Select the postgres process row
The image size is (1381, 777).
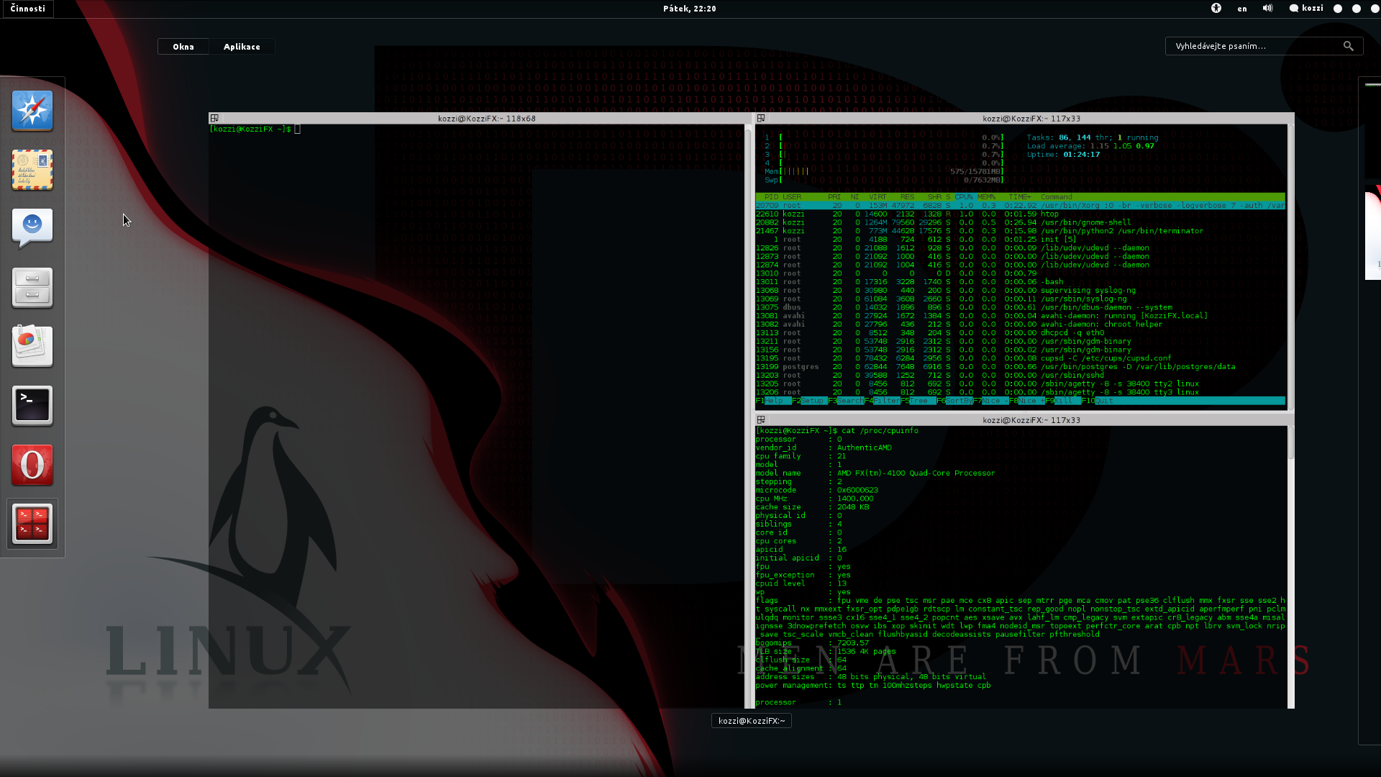(1020, 367)
